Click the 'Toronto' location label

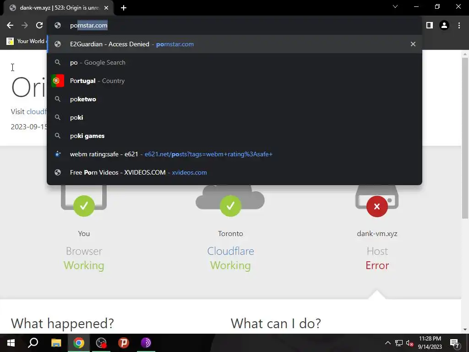(230, 233)
